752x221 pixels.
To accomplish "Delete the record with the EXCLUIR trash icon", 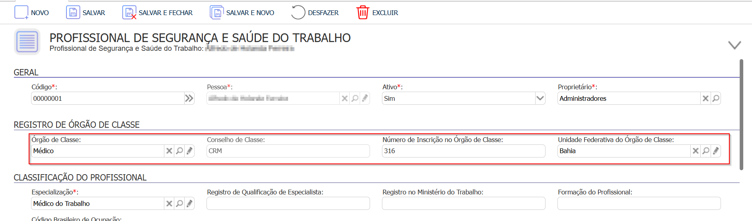I will (362, 13).
